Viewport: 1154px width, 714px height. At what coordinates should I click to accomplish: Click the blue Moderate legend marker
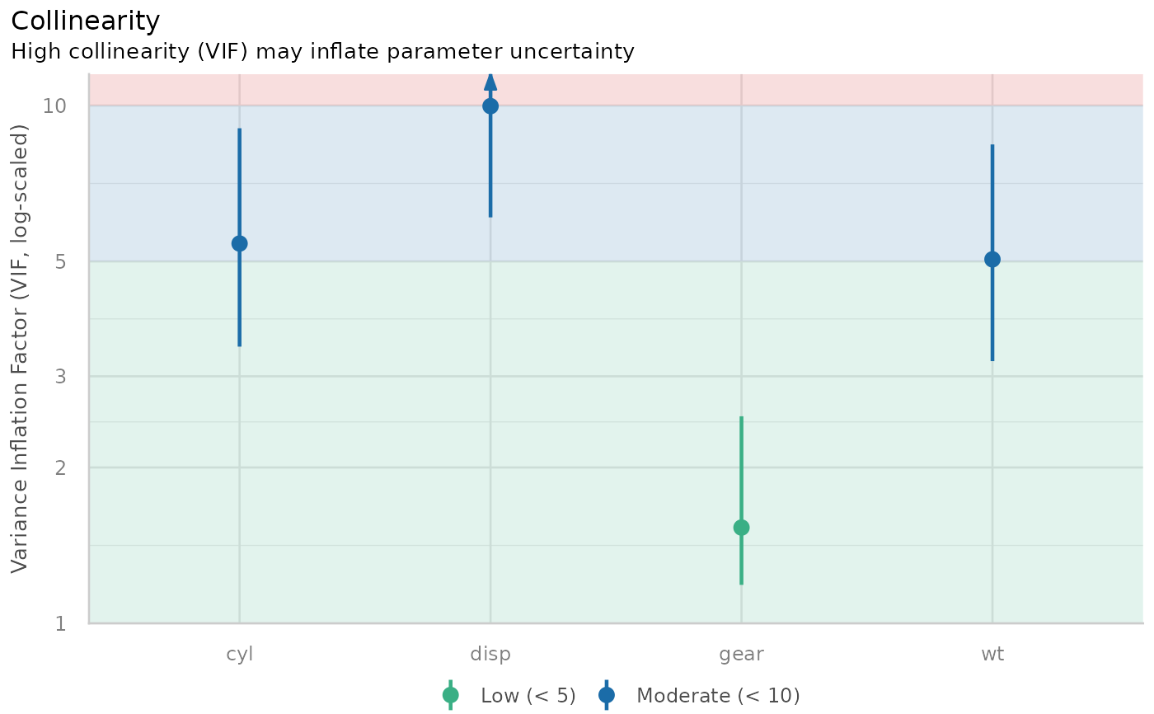pyautogui.click(x=607, y=695)
